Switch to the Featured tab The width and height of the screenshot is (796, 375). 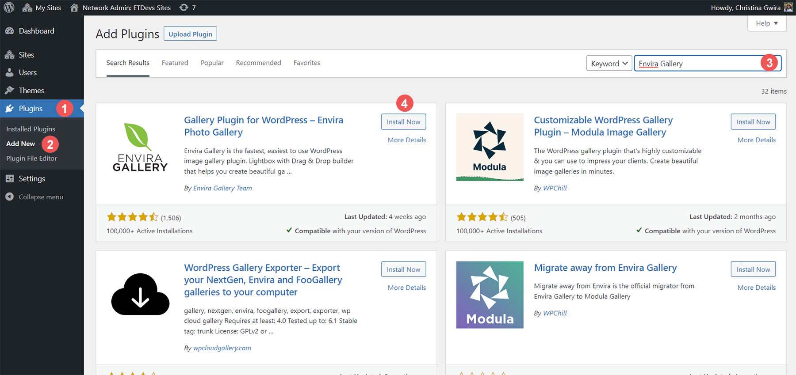175,63
